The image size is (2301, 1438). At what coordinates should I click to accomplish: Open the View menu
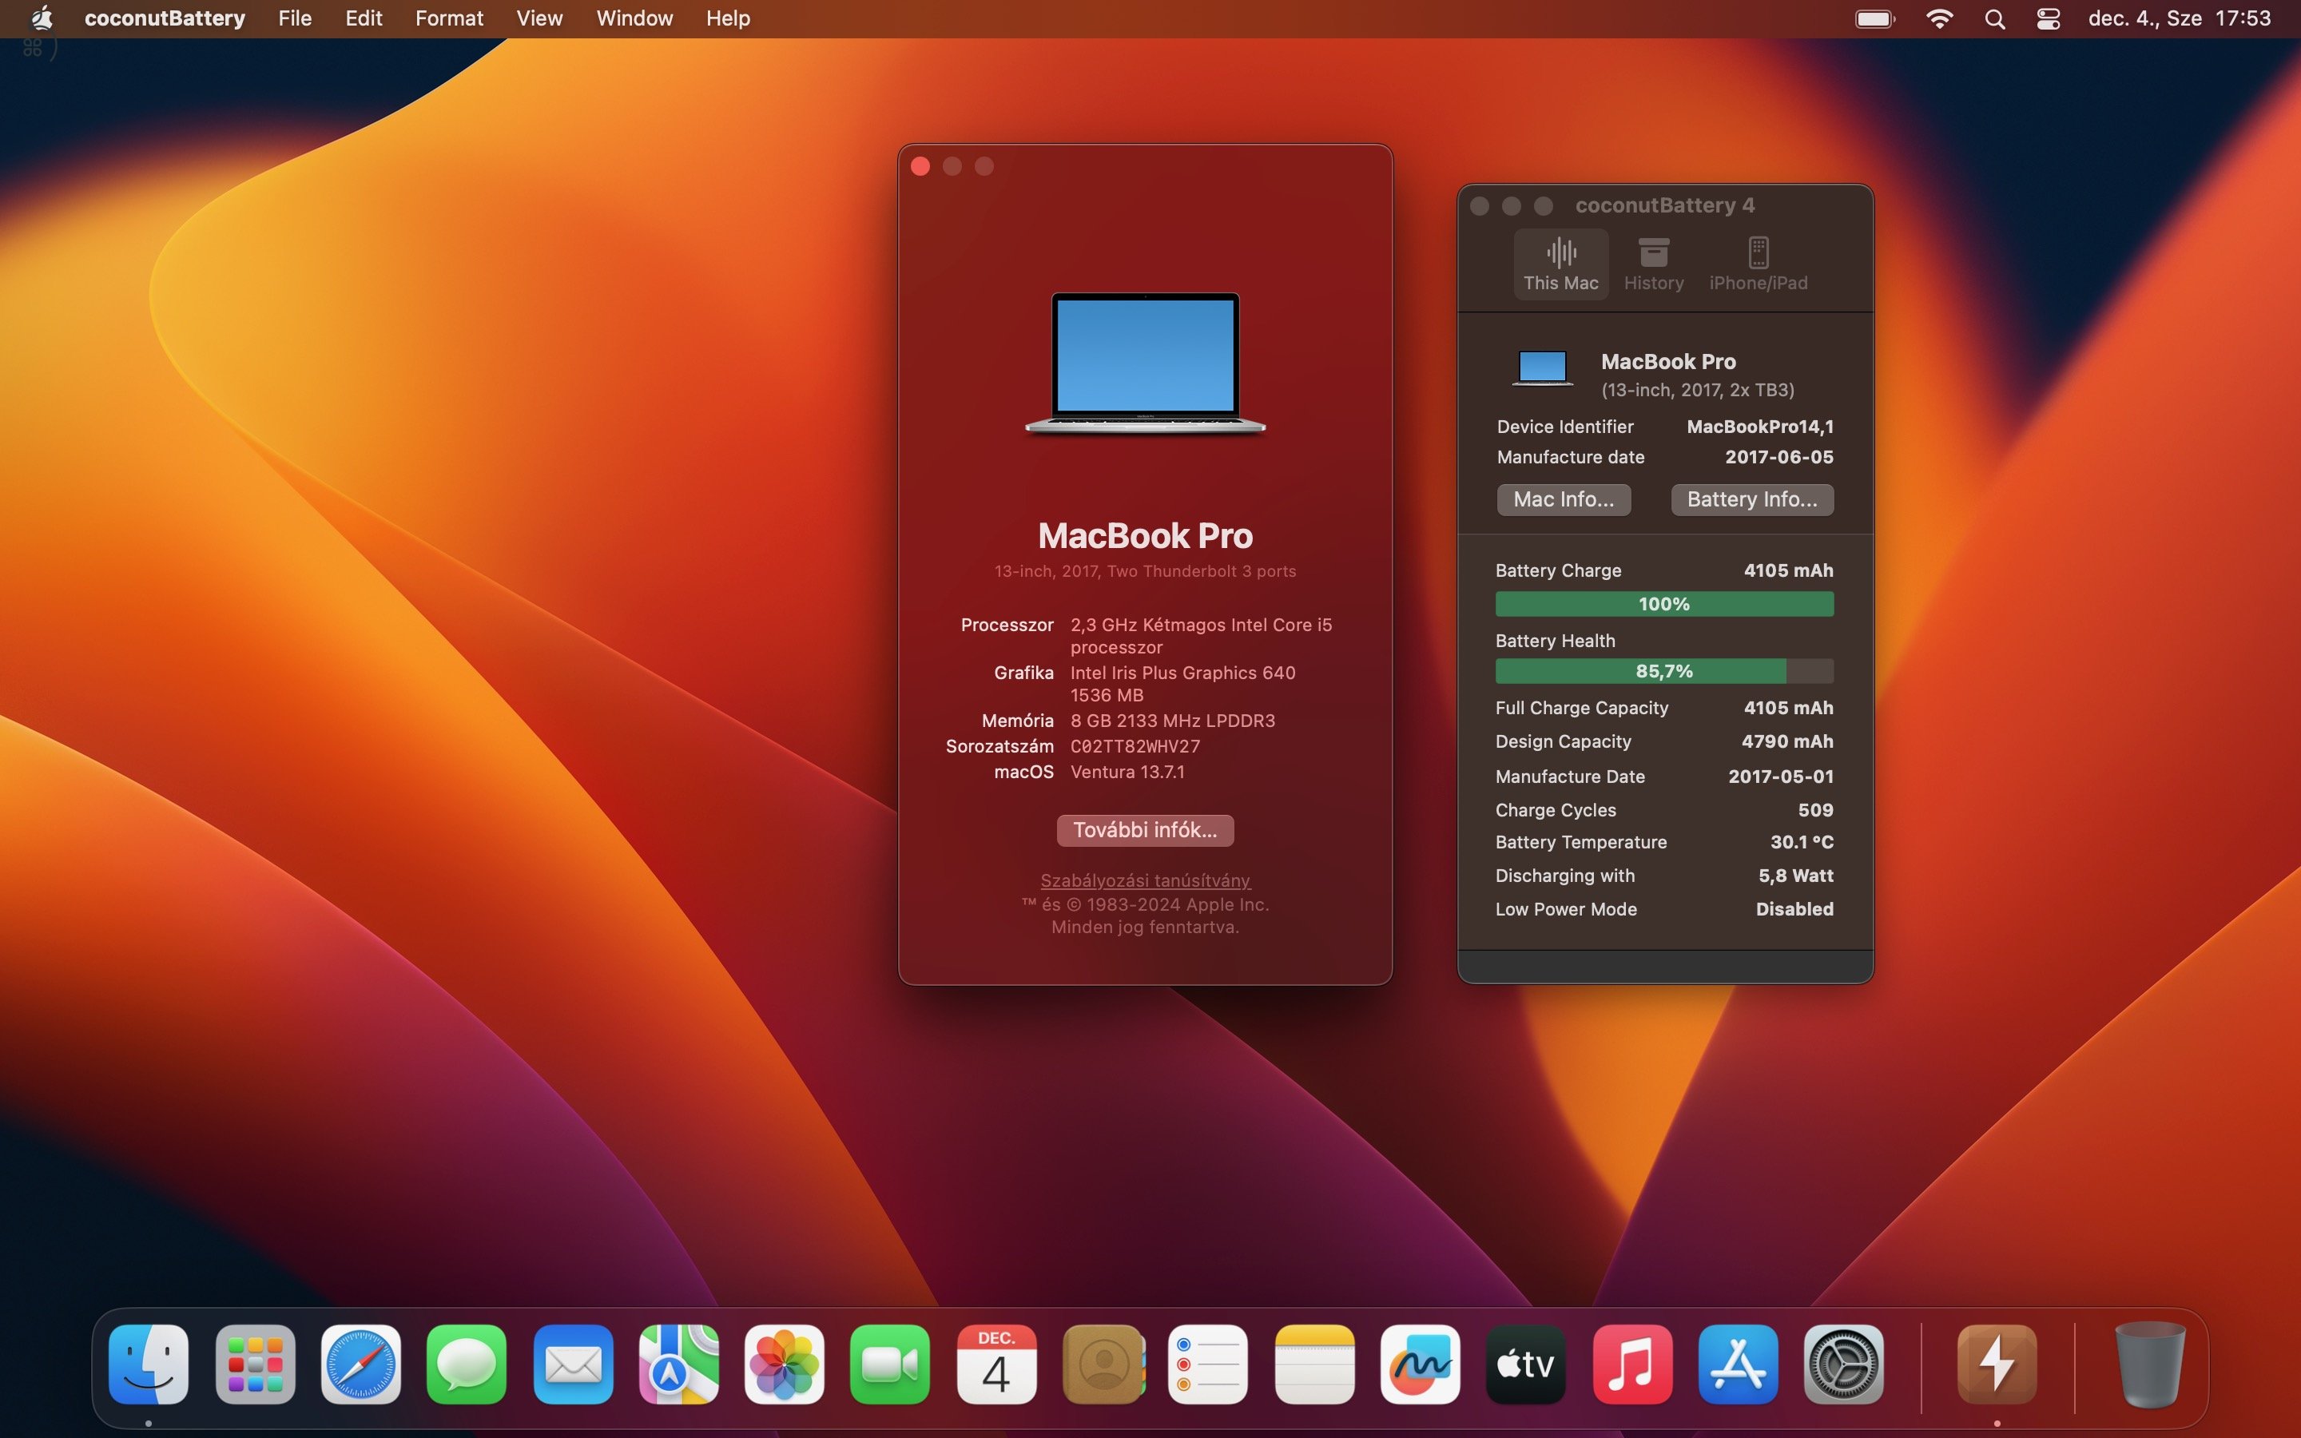pos(539,18)
